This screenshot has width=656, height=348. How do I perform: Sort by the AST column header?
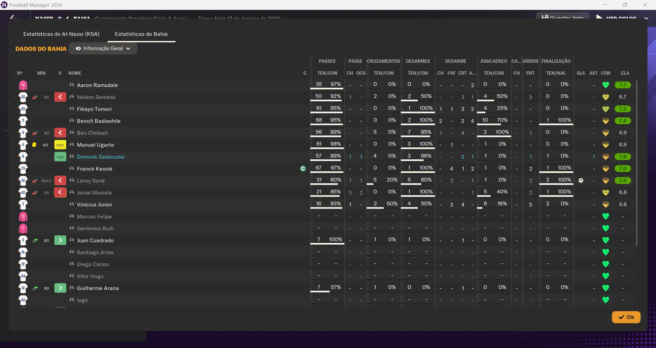coord(593,73)
